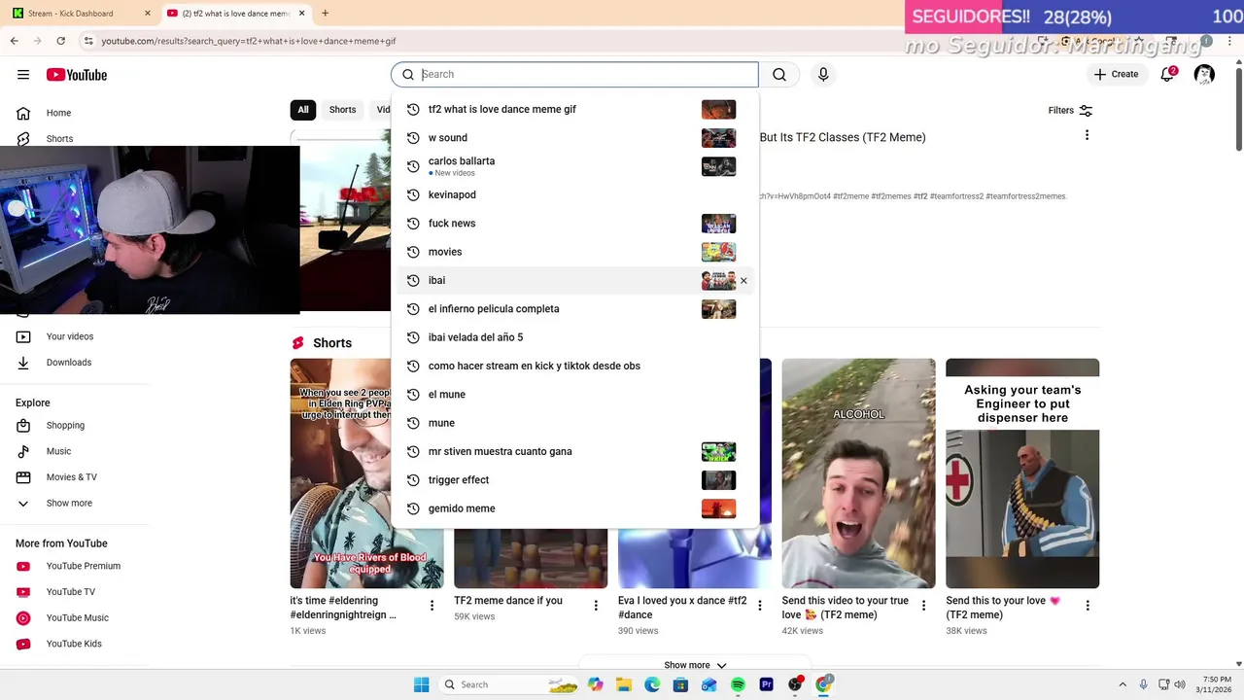Go to the YouTube logo home

[77, 75]
